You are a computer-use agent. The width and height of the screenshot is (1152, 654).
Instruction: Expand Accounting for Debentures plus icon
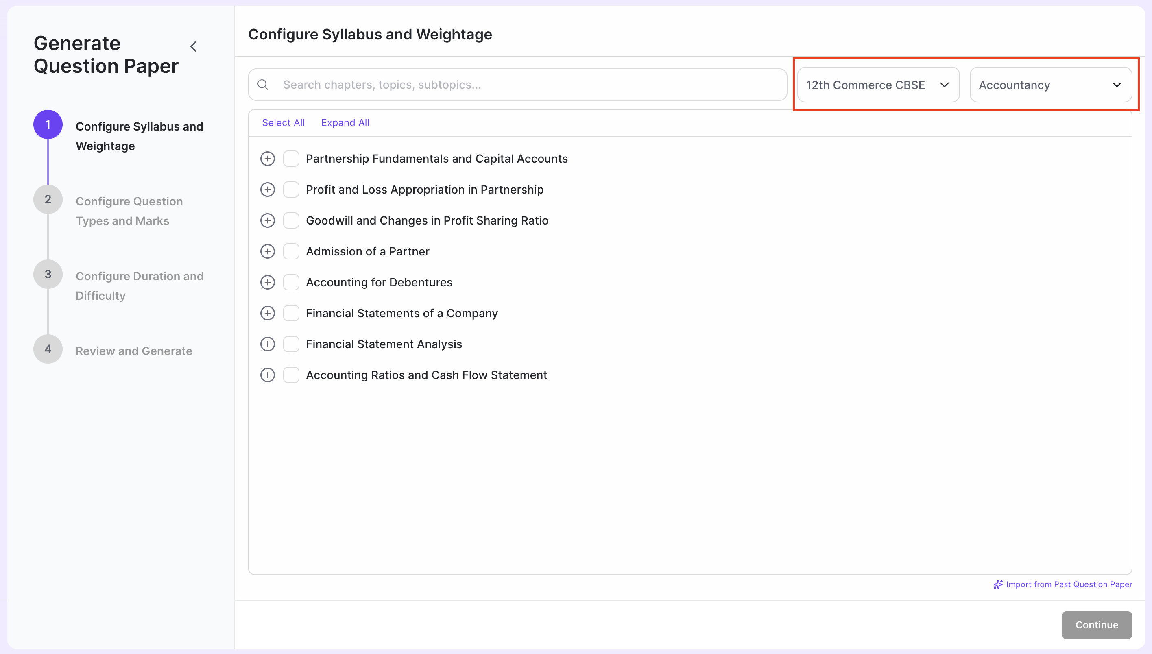267,282
